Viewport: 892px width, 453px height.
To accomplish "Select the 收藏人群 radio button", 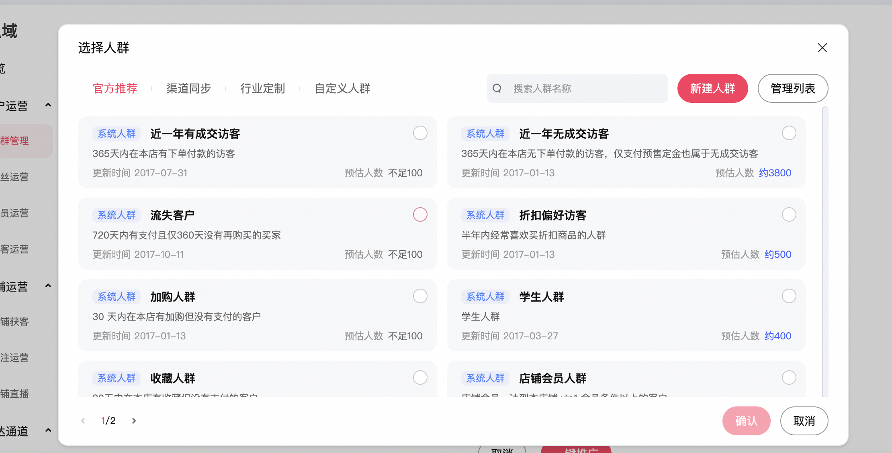I will (x=420, y=377).
